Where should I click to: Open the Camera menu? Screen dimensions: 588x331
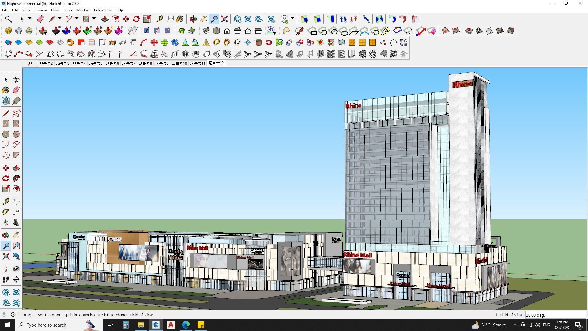pyautogui.click(x=40, y=10)
